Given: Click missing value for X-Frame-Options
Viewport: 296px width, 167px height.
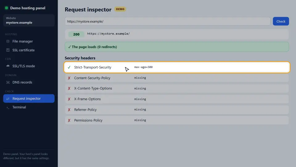Looking at the screenshot, I should [140, 99].
